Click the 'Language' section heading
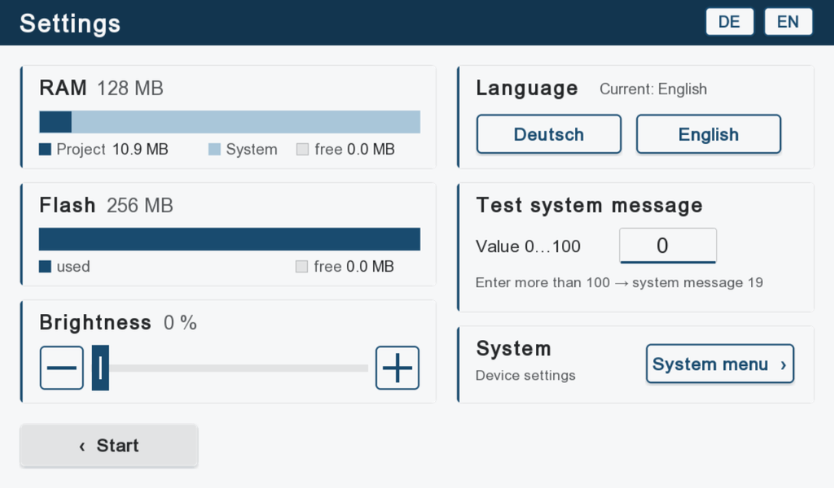This screenshot has width=834, height=488. (x=527, y=88)
